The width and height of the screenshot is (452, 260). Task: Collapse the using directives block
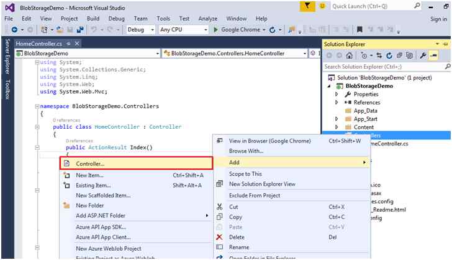[37, 63]
